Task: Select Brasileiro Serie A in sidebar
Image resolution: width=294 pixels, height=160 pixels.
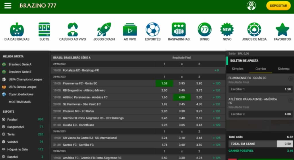Action: click(x=20, y=64)
